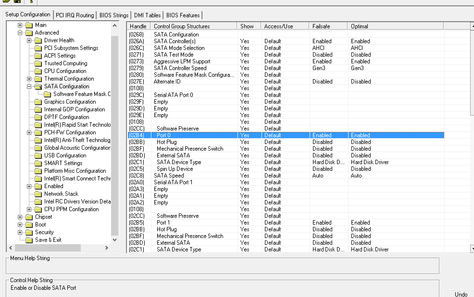Click the Open file toolbar icon

click(6, 1)
